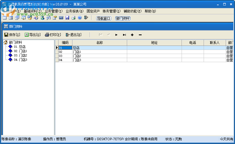Click the printer icon in main toolbar
This screenshot has width=235, height=144.
click(x=74, y=18)
